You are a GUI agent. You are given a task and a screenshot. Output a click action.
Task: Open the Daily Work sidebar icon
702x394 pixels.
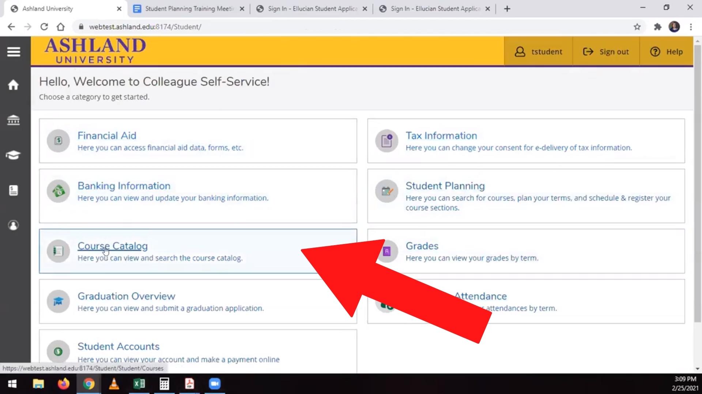(x=14, y=190)
